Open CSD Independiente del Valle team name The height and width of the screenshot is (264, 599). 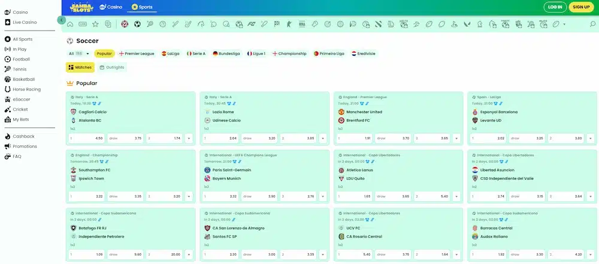point(507,178)
